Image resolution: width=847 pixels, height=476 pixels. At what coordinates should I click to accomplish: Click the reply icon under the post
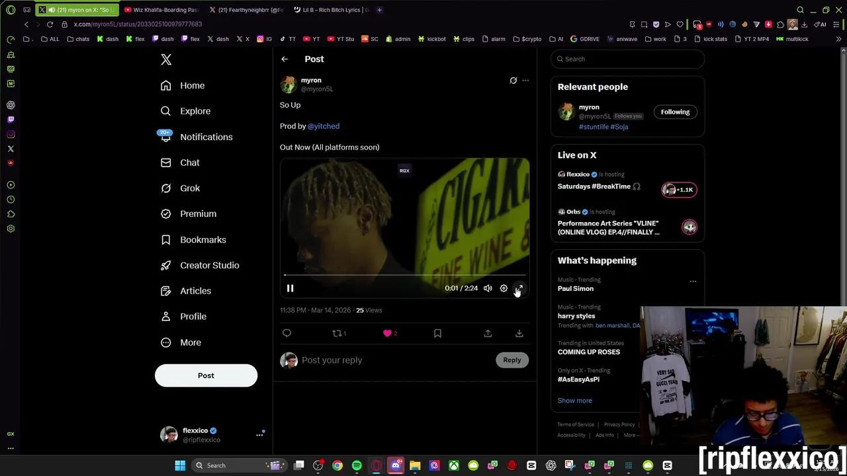(x=287, y=333)
